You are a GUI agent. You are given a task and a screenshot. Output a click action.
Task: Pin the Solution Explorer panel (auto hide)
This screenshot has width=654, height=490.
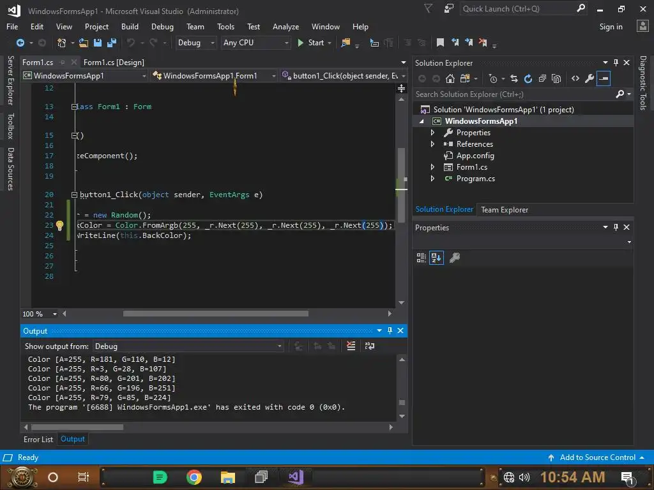616,63
